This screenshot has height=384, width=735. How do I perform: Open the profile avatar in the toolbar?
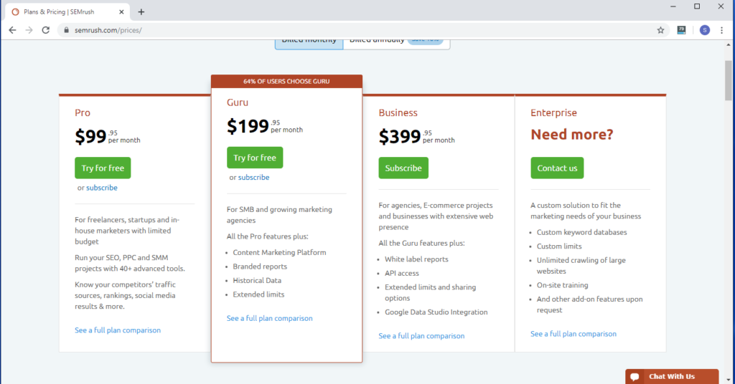(x=705, y=30)
